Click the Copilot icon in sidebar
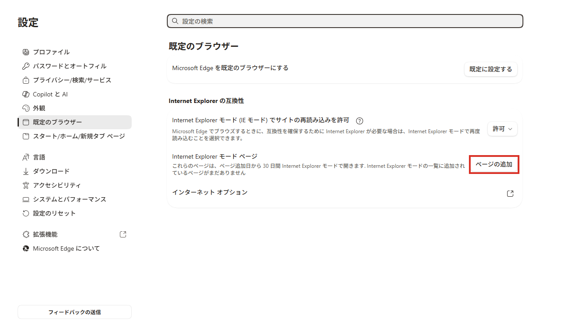562x333 pixels. 25,94
